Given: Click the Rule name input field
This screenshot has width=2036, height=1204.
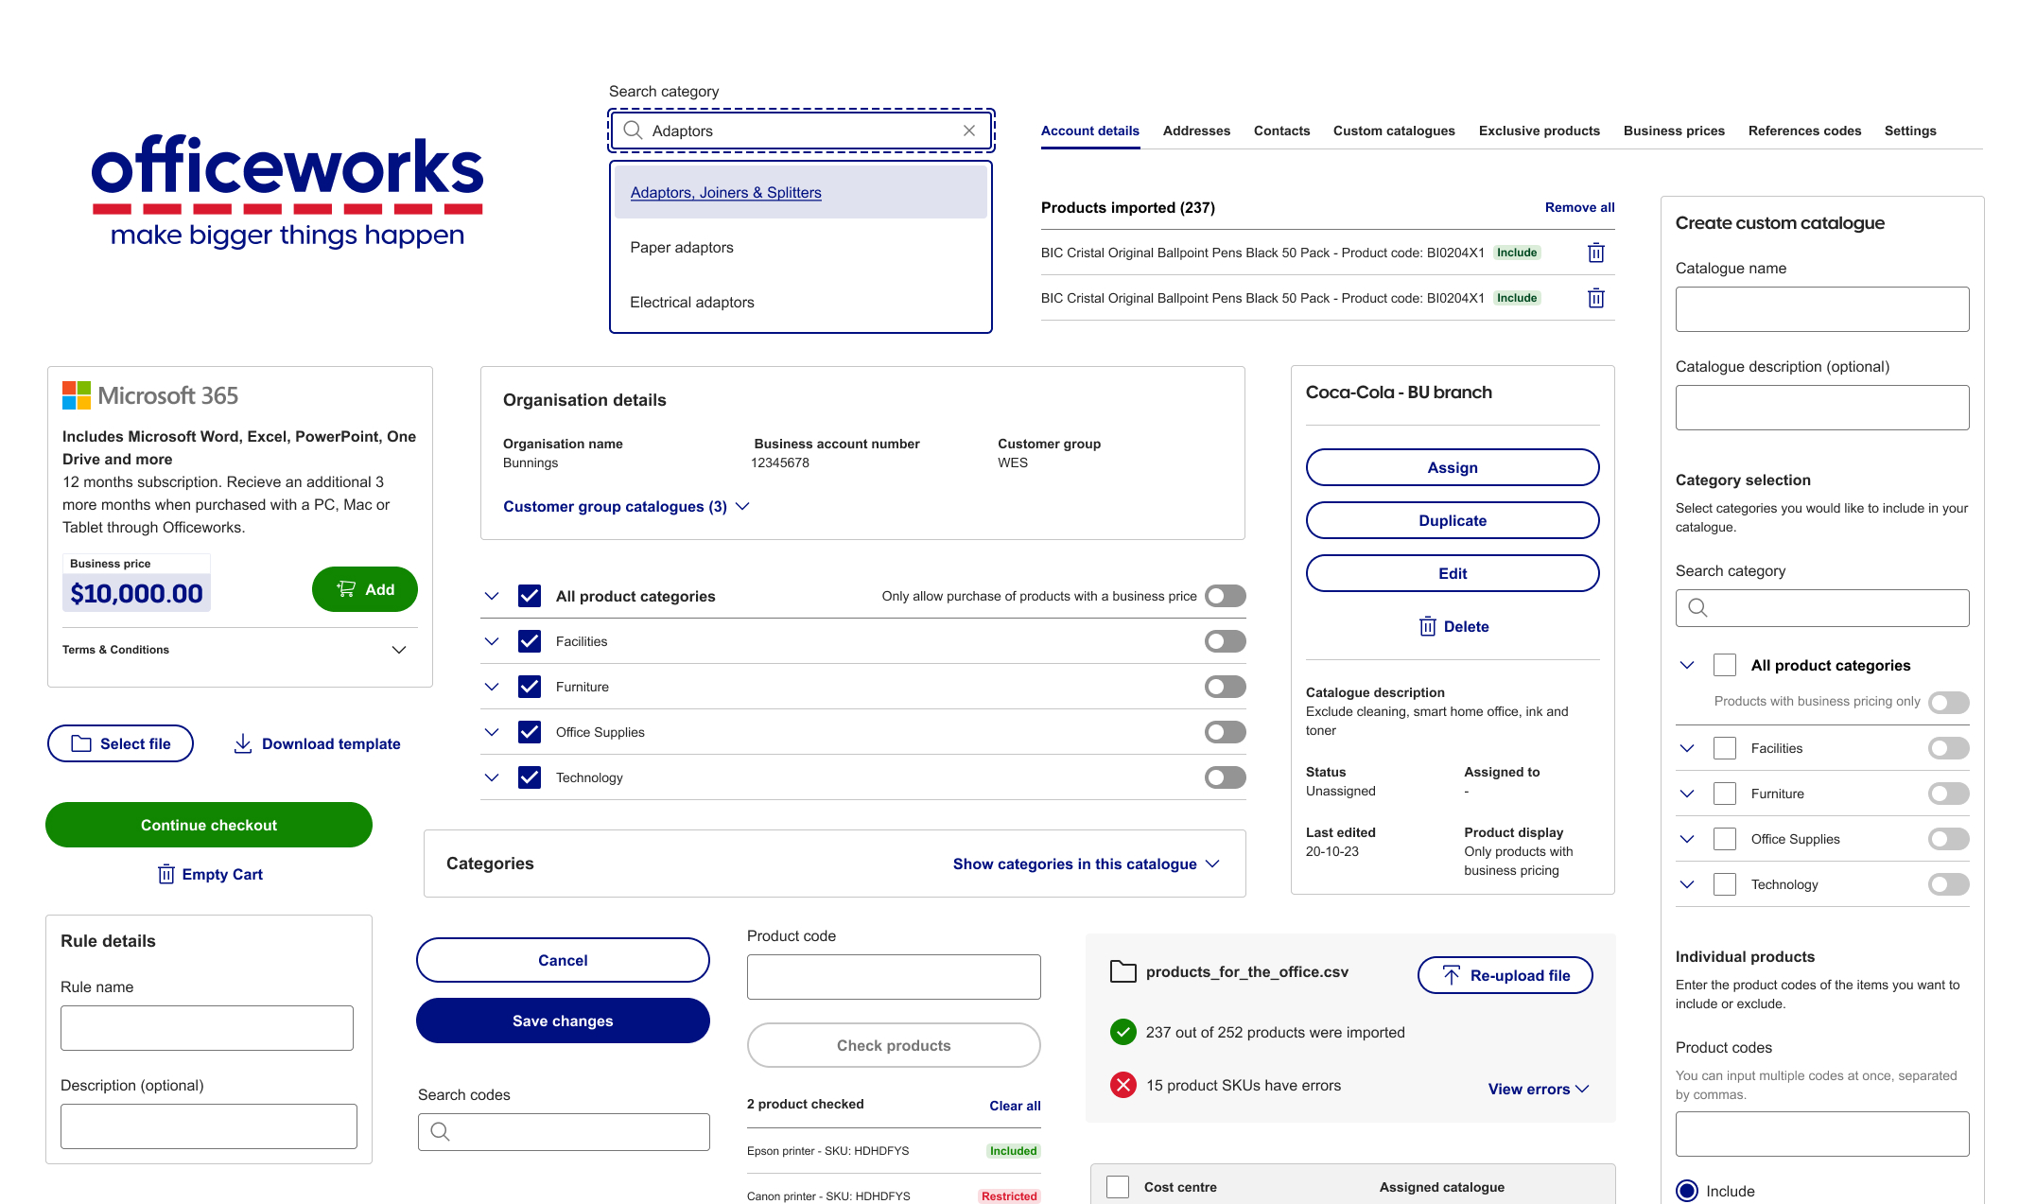Looking at the screenshot, I should point(206,1028).
